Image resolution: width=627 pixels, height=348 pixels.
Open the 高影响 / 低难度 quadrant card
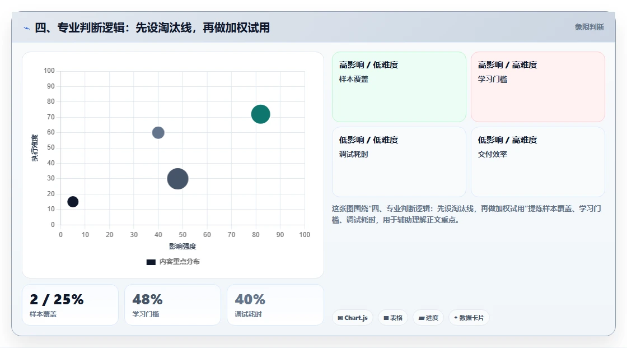399,86
